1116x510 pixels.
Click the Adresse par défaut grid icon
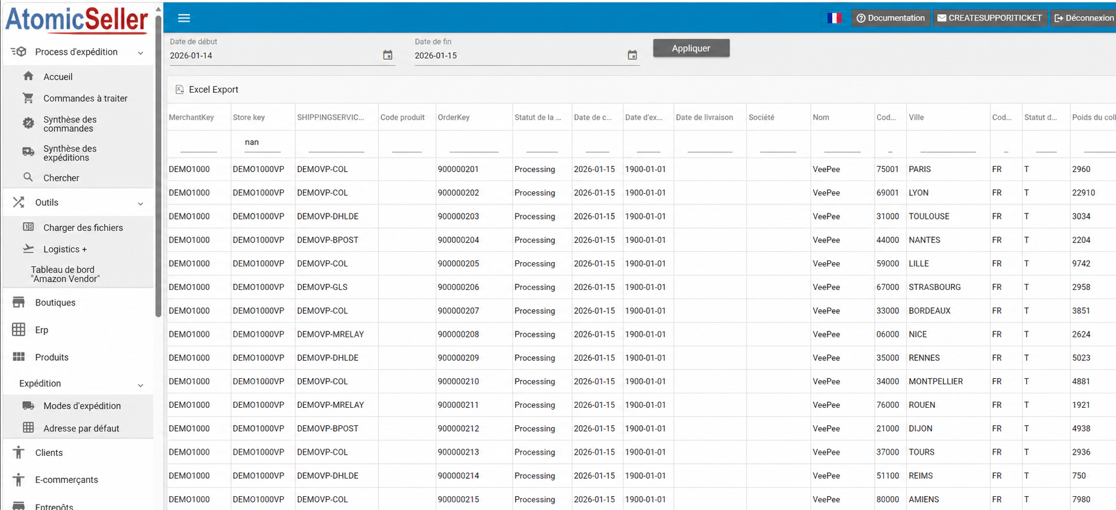(28, 428)
